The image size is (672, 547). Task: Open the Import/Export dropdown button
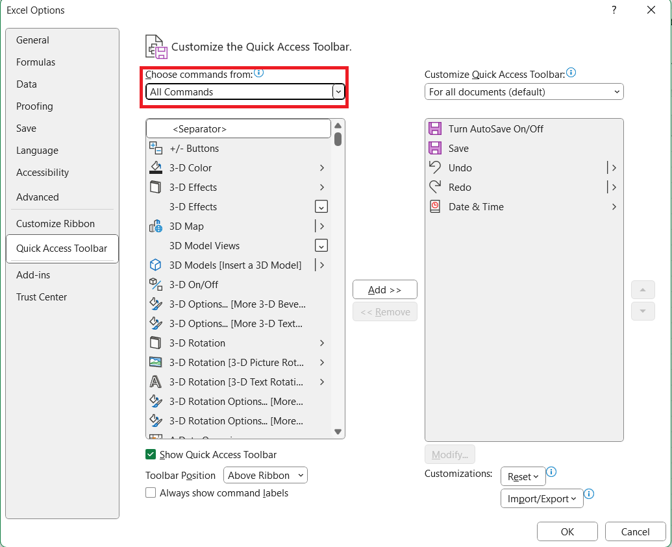pos(541,498)
